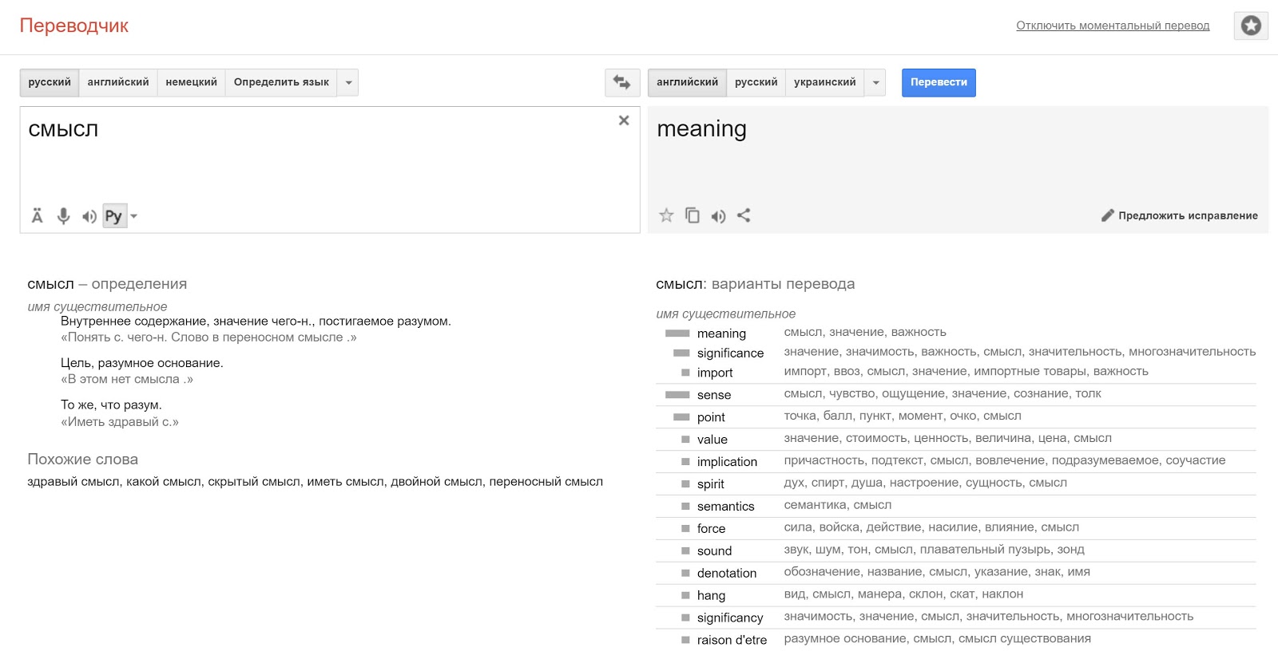Screen dimensions: 1278x655
Task: Click the 'value' translation variant
Action: pos(712,440)
